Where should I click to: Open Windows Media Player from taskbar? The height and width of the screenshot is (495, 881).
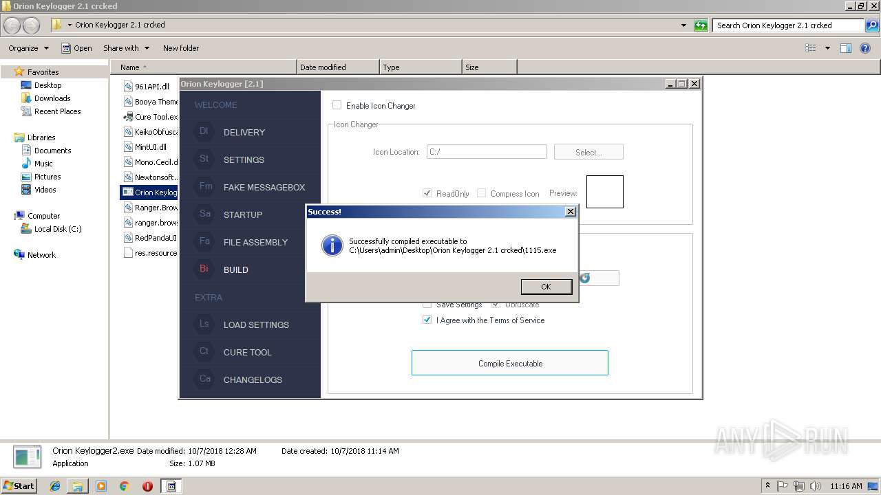click(101, 486)
